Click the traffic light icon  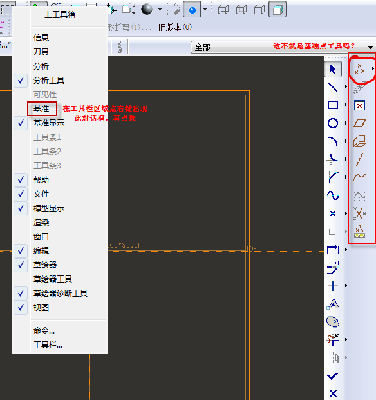119,46
